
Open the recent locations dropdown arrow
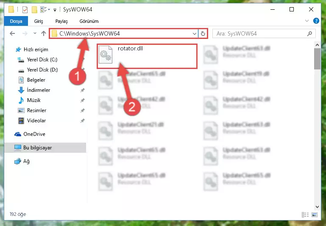coord(35,33)
